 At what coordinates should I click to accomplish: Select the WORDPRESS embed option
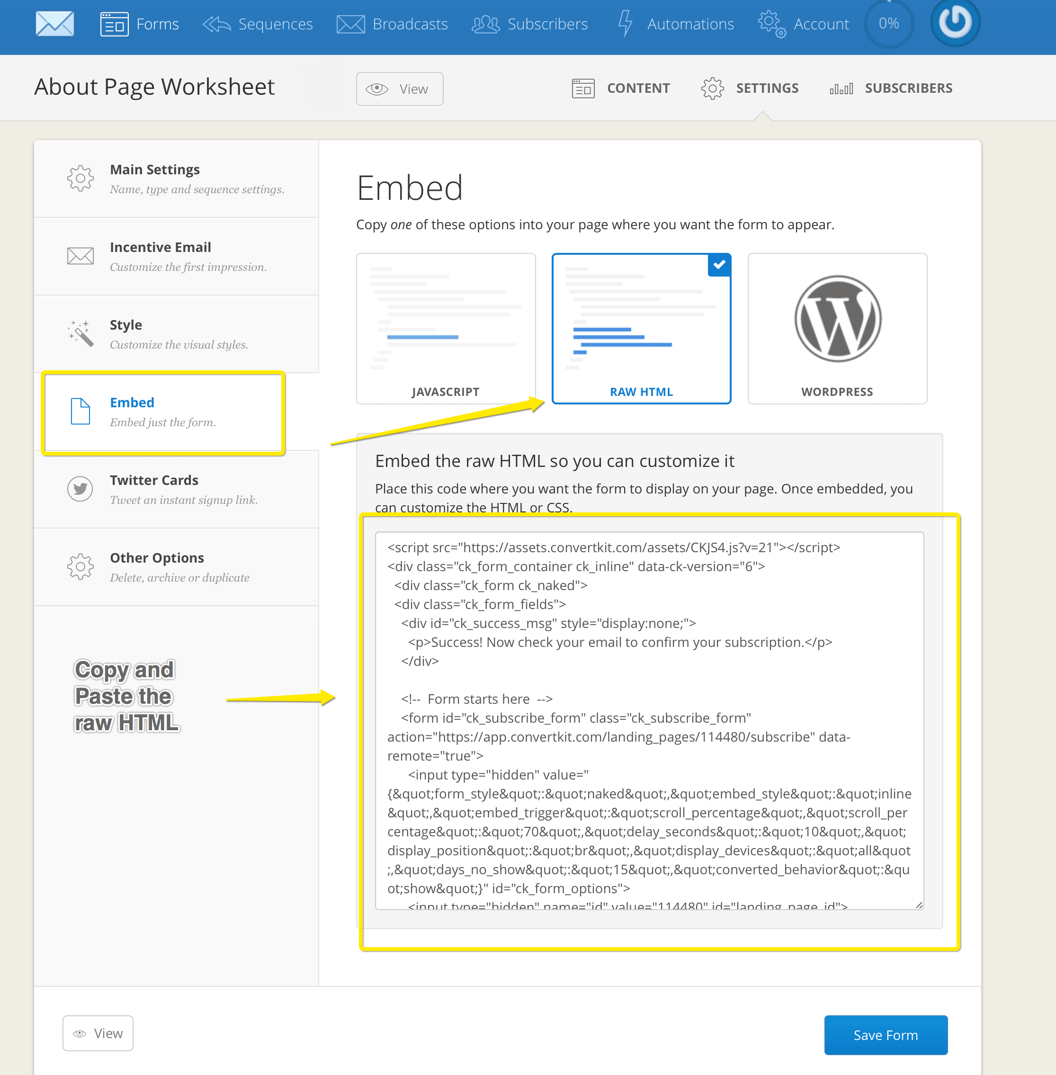click(x=837, y=328)
